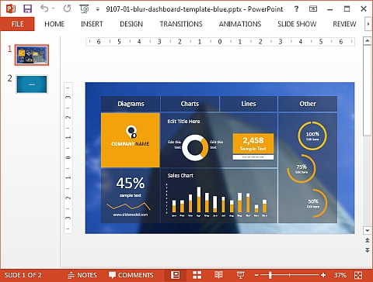Select the Charts header on slide
Image resolution: width=373 pixels, height=282 pixels.
tap(190, 104)
